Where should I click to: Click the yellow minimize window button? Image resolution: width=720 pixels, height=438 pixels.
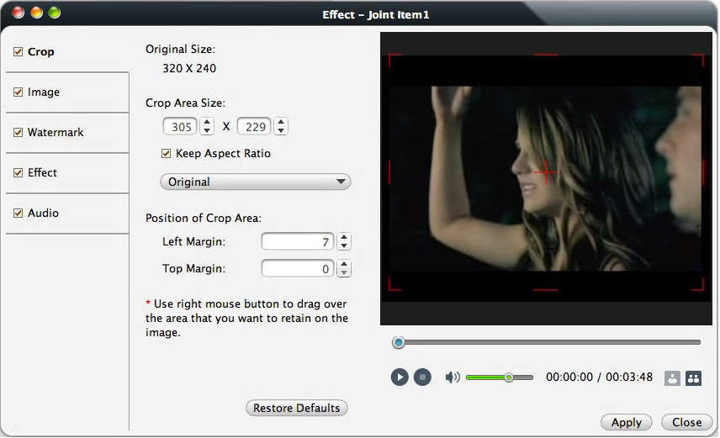coord(36,13)
